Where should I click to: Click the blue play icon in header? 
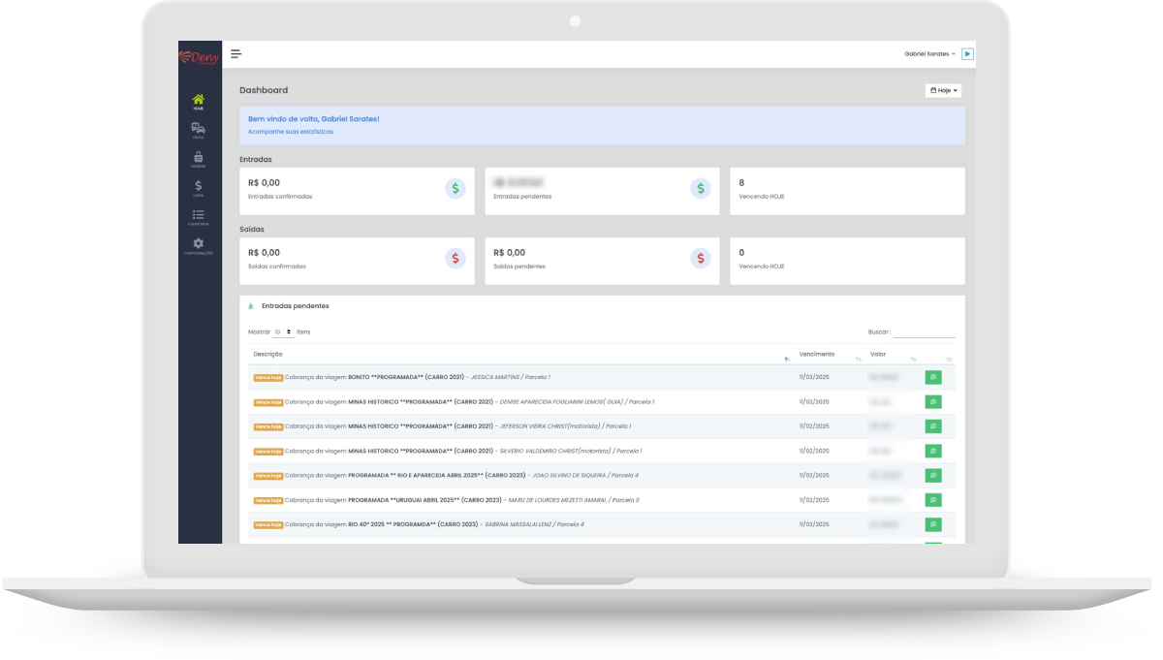(968, 54)
